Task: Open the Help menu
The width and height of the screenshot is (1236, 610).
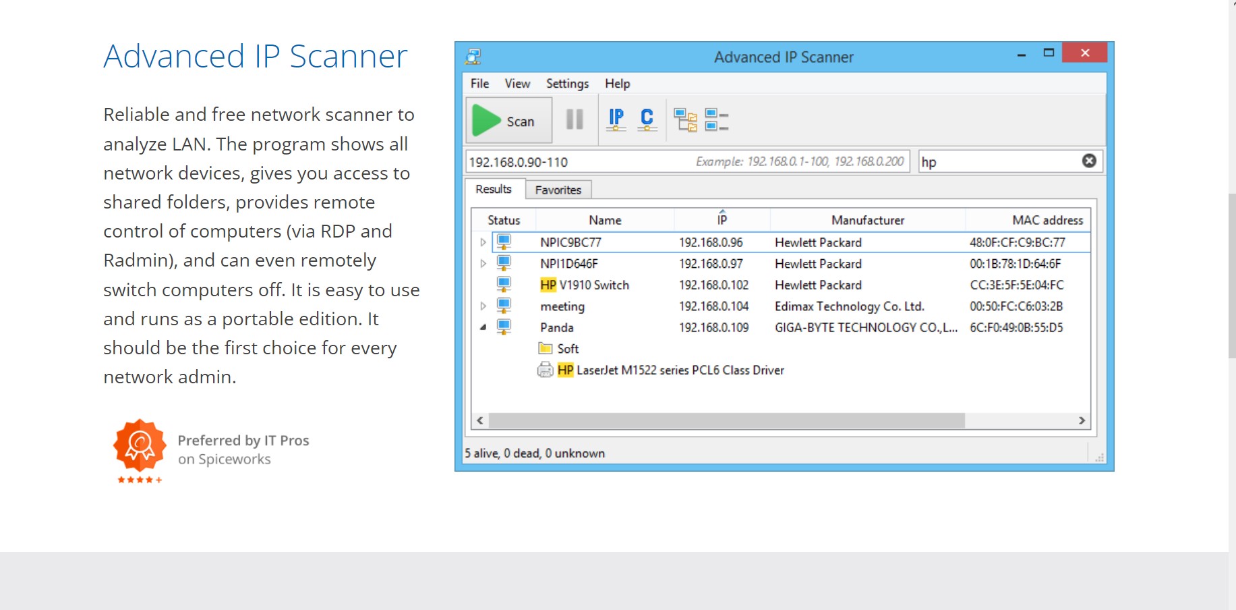Action: 617,84
